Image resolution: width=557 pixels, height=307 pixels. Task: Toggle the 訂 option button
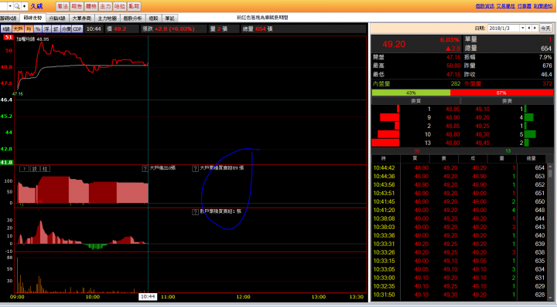click(56, 29)
